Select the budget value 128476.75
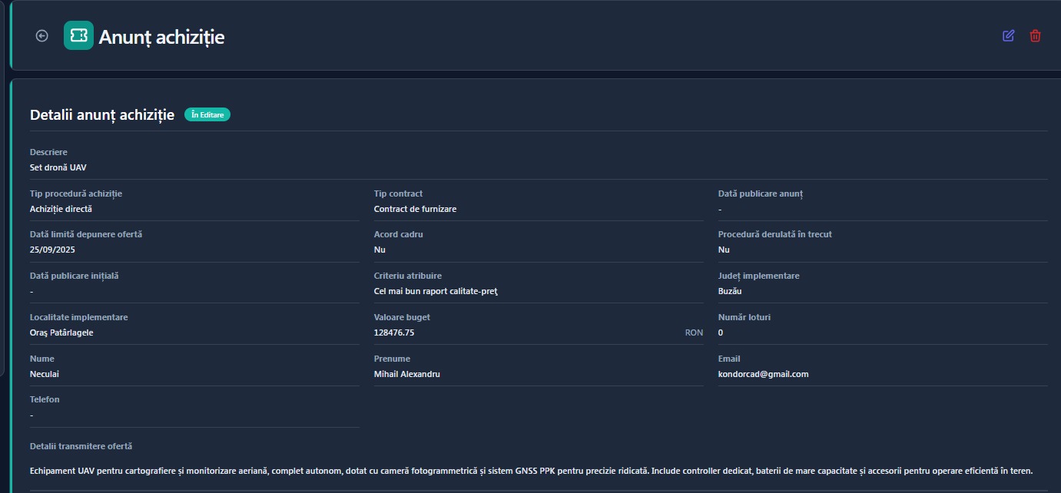The width and height of the screenshot is (1061, 493). [394, 333]
